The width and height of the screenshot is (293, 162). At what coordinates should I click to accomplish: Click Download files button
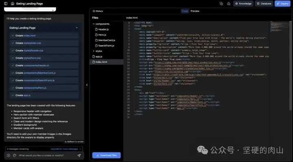[x=106, y=155]
